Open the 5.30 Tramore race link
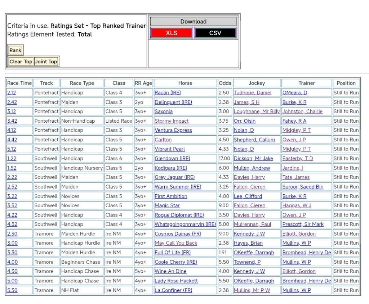The image size is (369, 304). (12, 290)
